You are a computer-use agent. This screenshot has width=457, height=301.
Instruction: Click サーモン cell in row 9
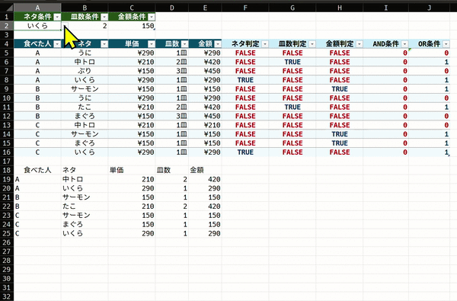[x=85, y=89]
